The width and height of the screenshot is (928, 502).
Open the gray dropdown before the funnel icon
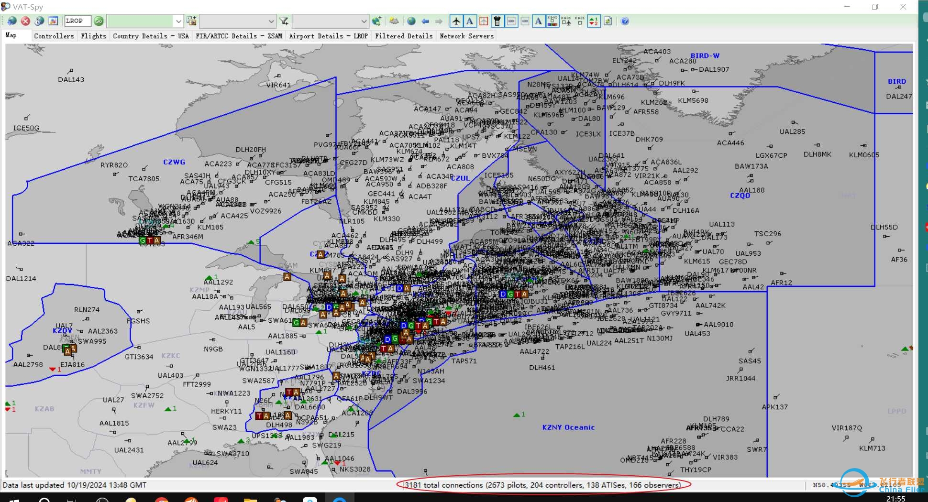(x=271, y=21)
